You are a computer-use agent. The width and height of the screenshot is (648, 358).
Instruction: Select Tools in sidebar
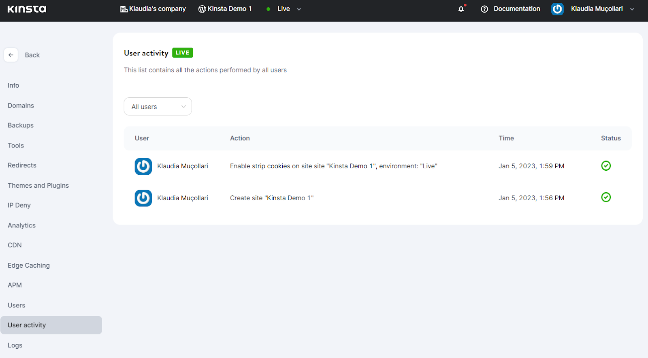[x=16, y=146]
